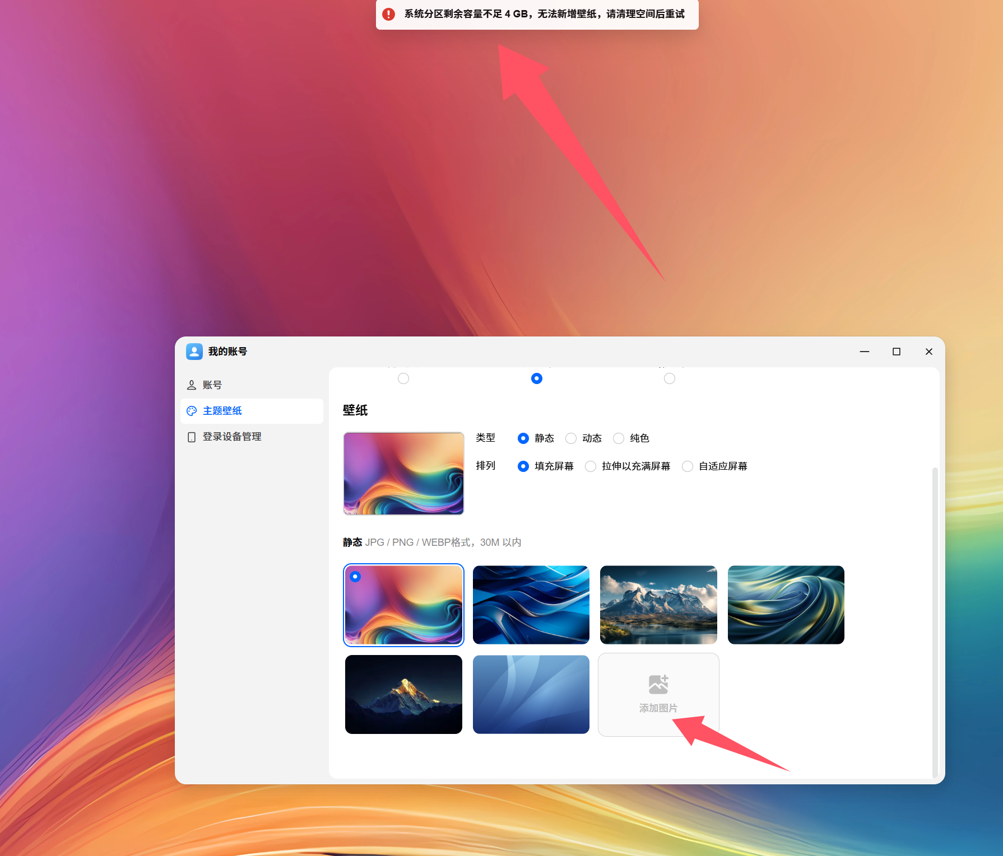Screen dimensions: 1003x856
Task: Select 主题壁纸 in the sidebar
Action: [252, 411]
